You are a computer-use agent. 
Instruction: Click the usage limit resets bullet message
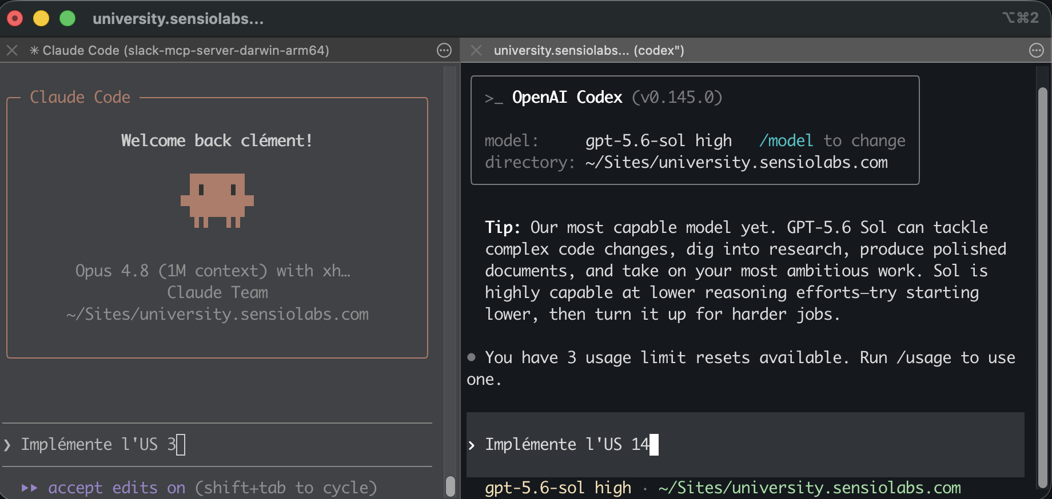point(741,368)
